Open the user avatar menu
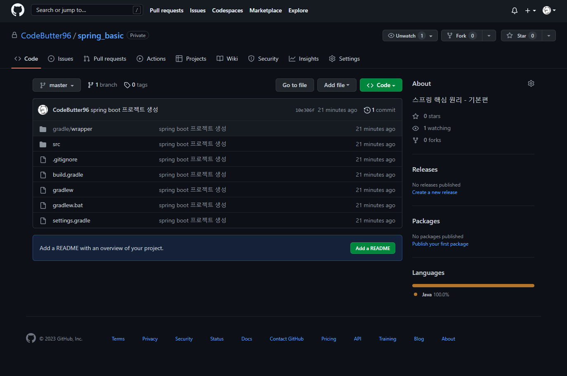The width and height of the screenshot is (567, 376). coord(549,10)
